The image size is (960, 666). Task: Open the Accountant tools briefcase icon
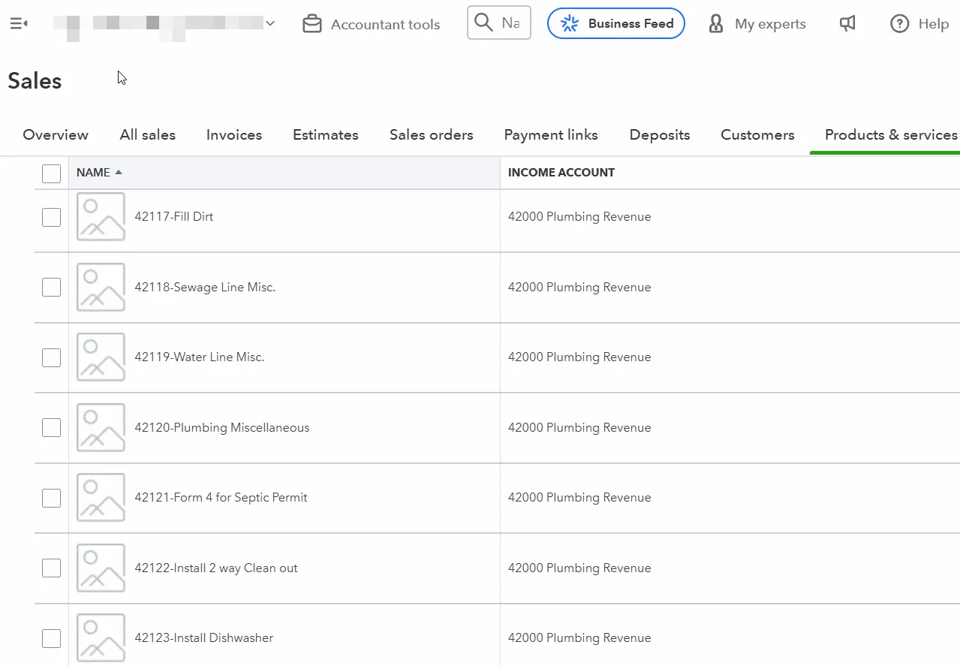[311, 24]
